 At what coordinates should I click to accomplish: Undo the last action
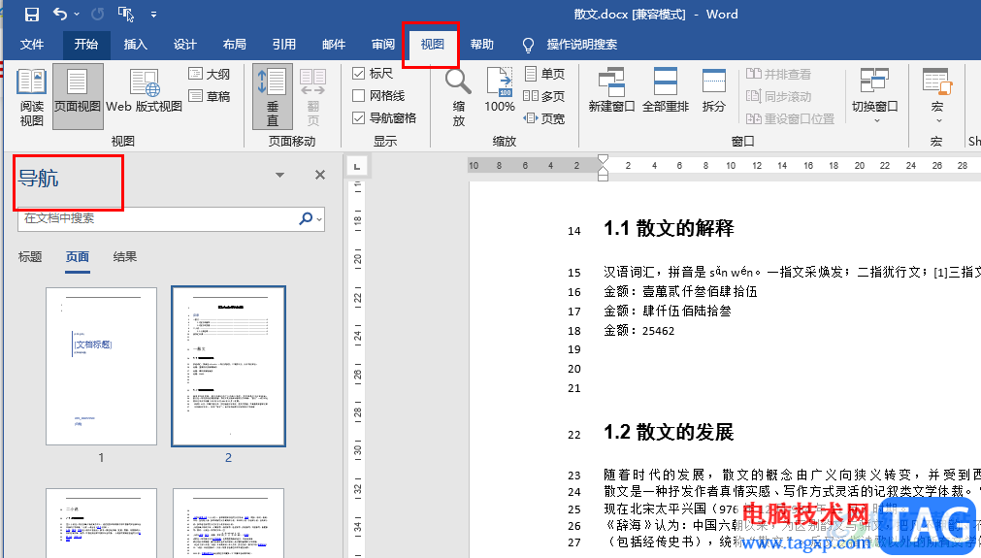60,14
